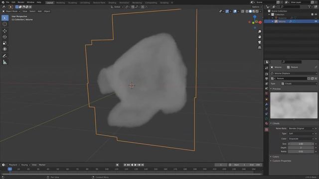319x179 pixels.
Task: Collapse the Collection tree row
Action: 269,14
